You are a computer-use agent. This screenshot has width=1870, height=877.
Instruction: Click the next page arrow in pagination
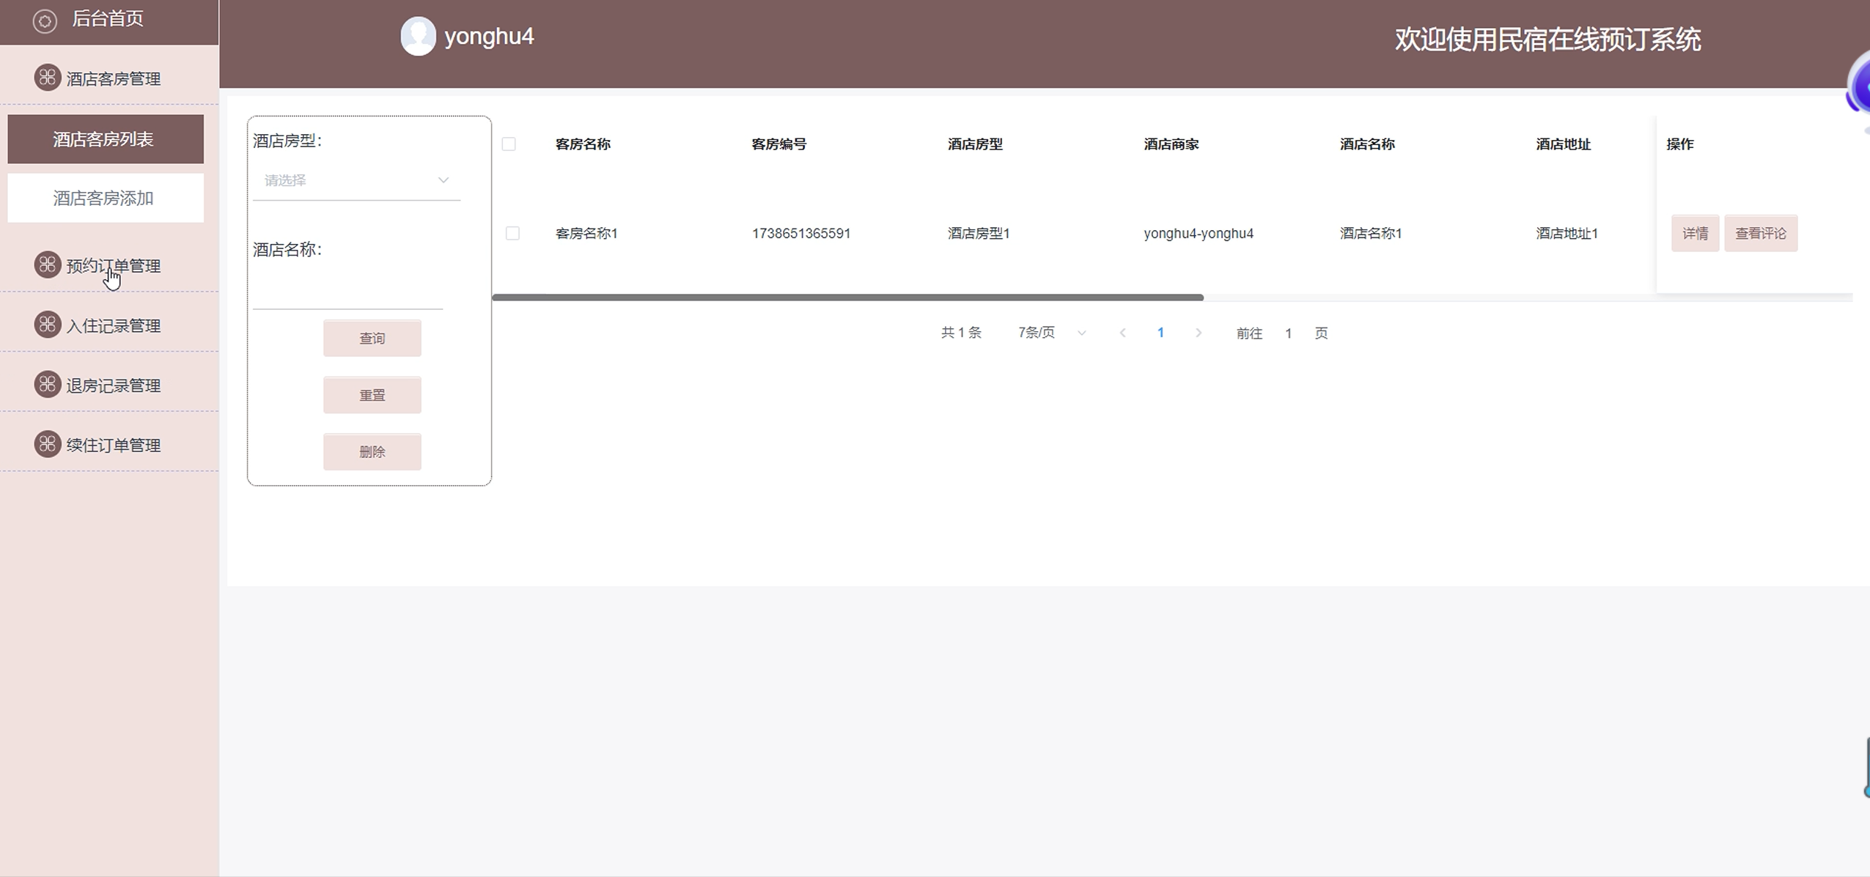pos(1199,333)
